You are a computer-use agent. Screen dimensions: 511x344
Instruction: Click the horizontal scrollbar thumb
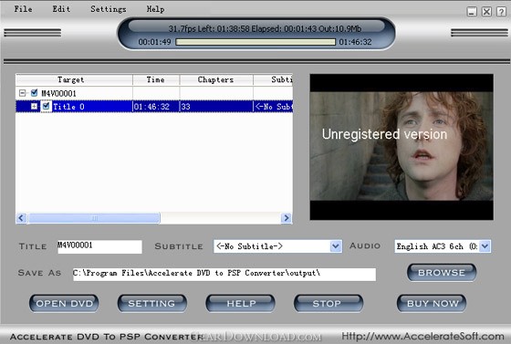[x=94, y=218]
